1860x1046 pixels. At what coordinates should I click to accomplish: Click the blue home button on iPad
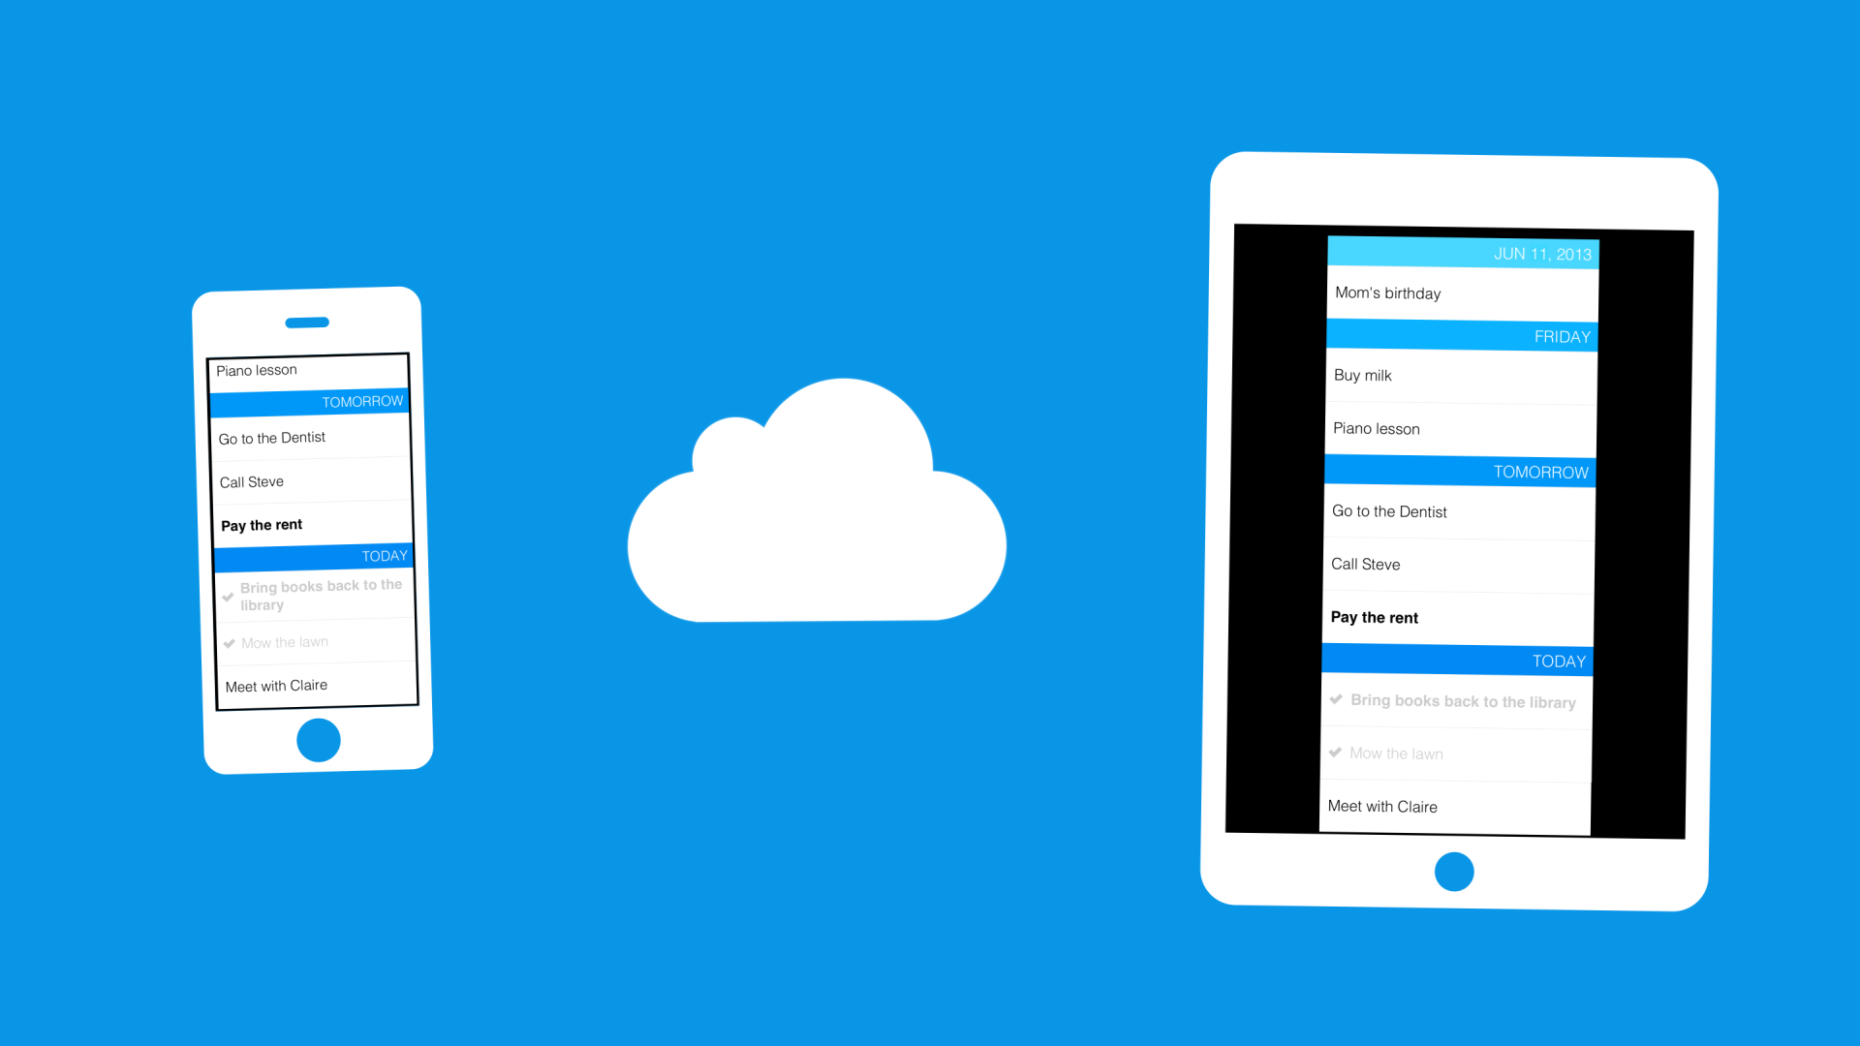(1455, 873)
